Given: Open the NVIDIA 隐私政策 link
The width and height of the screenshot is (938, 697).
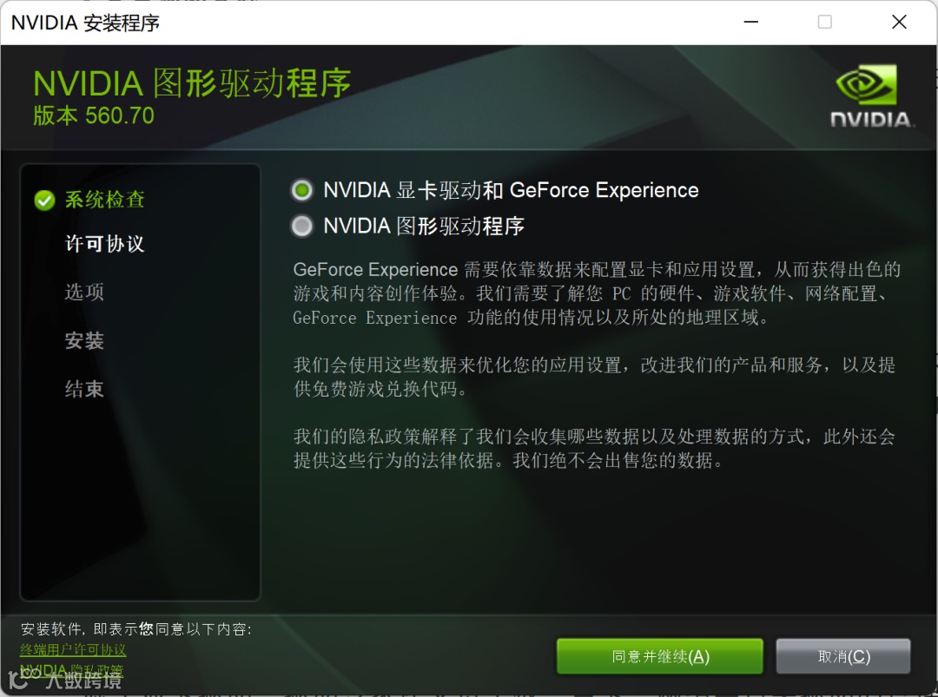Looking at the screenshot, I should pos(72,670).
